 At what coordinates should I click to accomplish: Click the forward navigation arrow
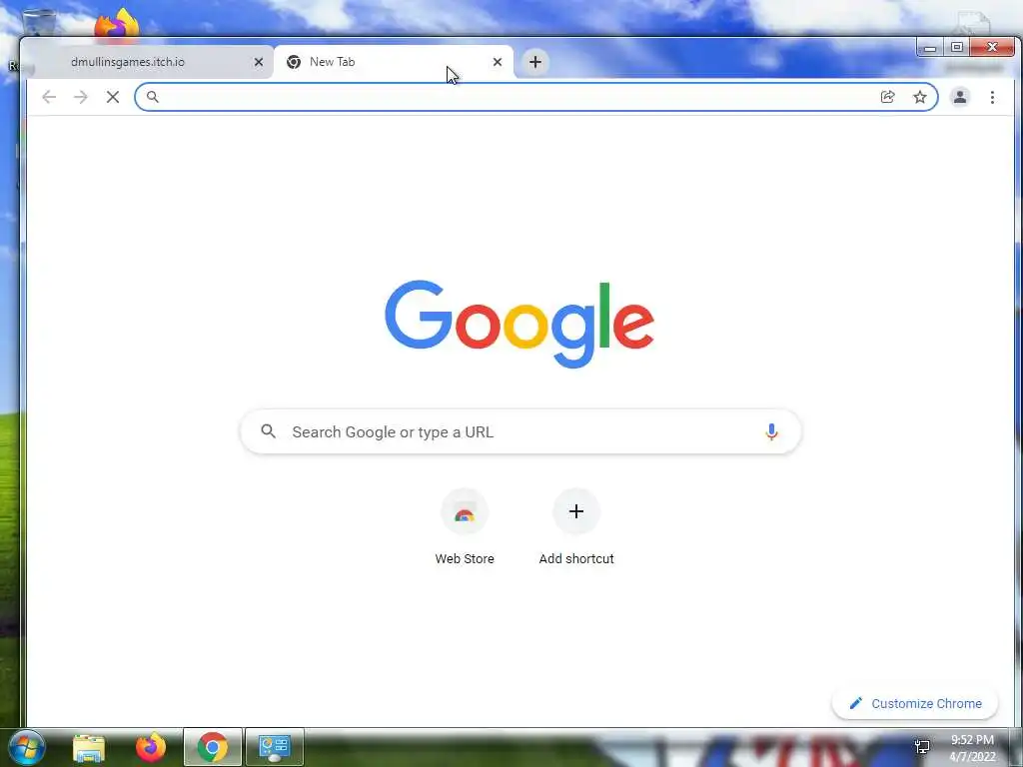80,97
